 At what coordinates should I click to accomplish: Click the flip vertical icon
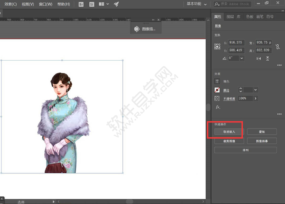pyautogui.click(x=267, y=58)
